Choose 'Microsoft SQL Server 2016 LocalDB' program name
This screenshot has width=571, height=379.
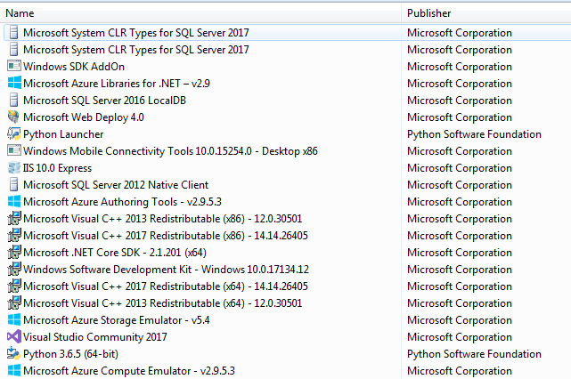click(x=104, y=101)
